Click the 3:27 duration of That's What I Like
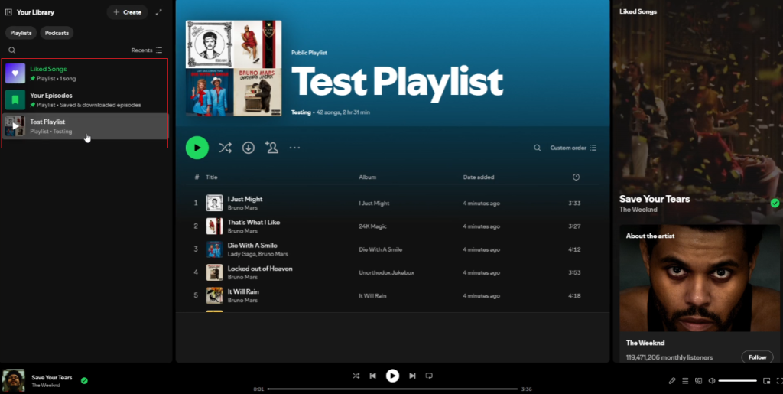The image size is (783, 394). click(574, 226)
